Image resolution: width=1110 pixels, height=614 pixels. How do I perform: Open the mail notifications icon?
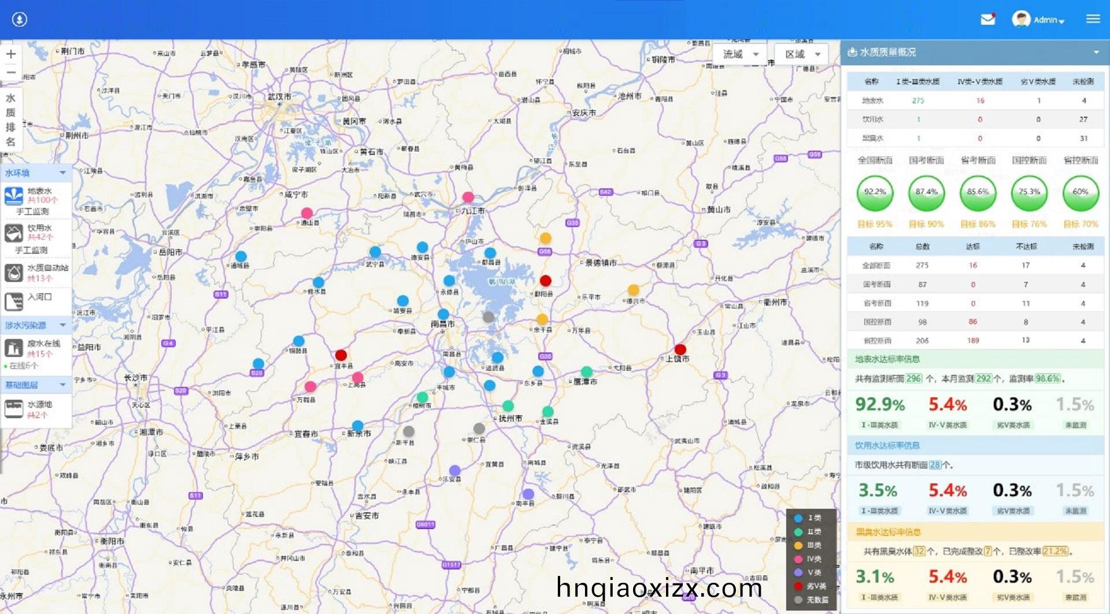[987, 20]
